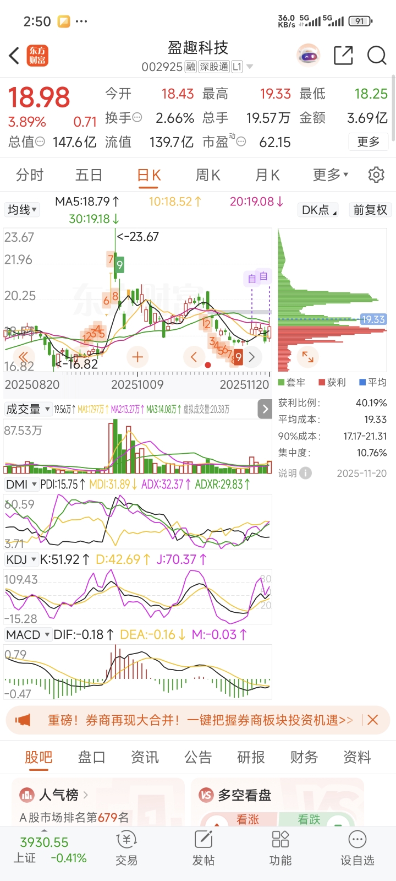Open the MACD indicator dropdown
Image resolution: width=396 pixels, height=881 pixels.
[x=28, y=634]
